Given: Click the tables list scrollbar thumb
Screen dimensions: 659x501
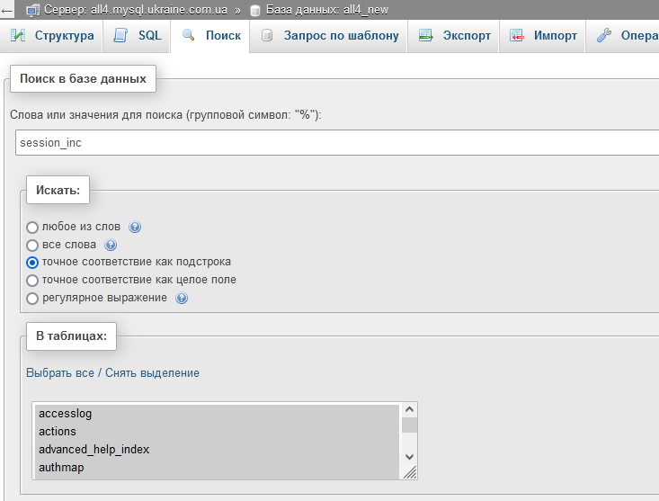Looking at the screenshot, I should tap(409, 425).
